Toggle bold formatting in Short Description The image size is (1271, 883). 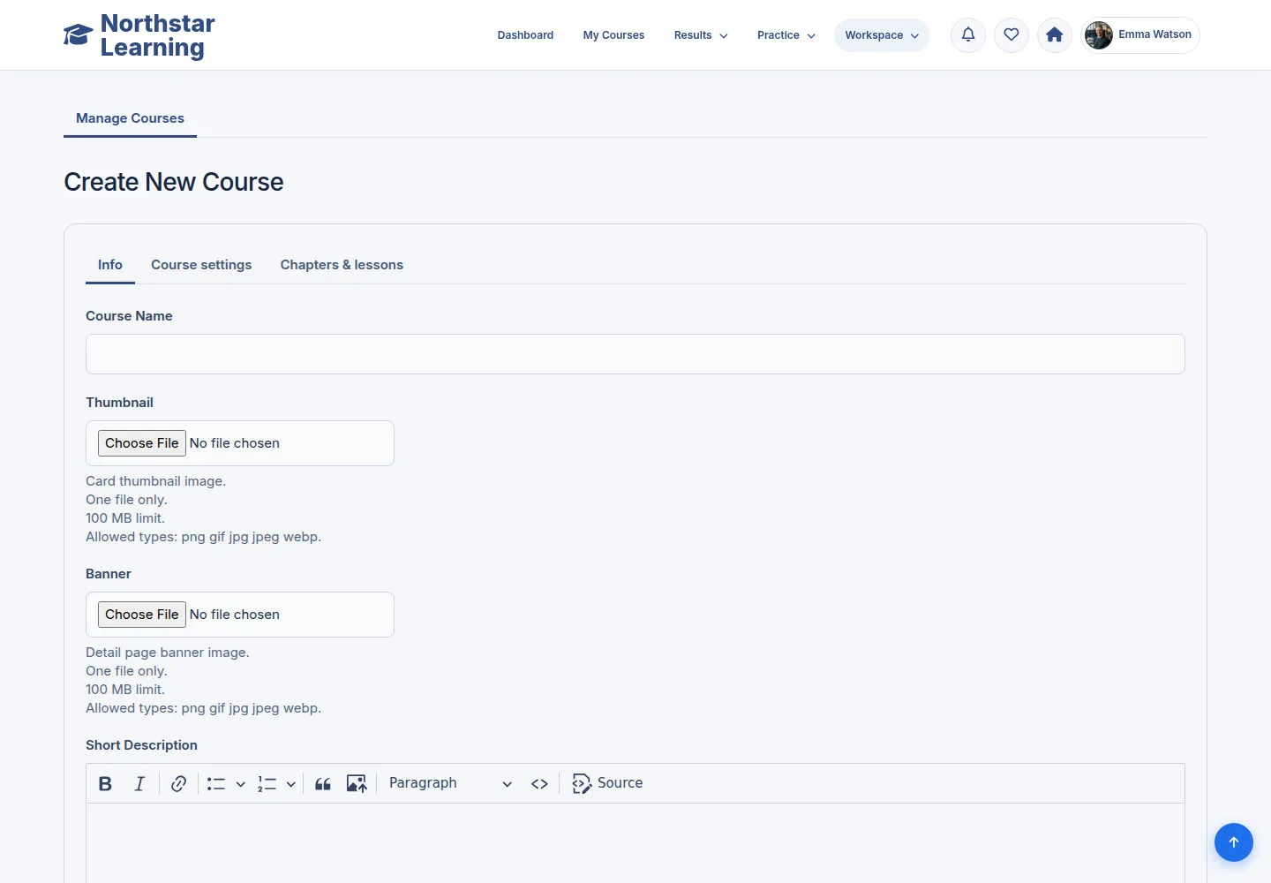105,783
